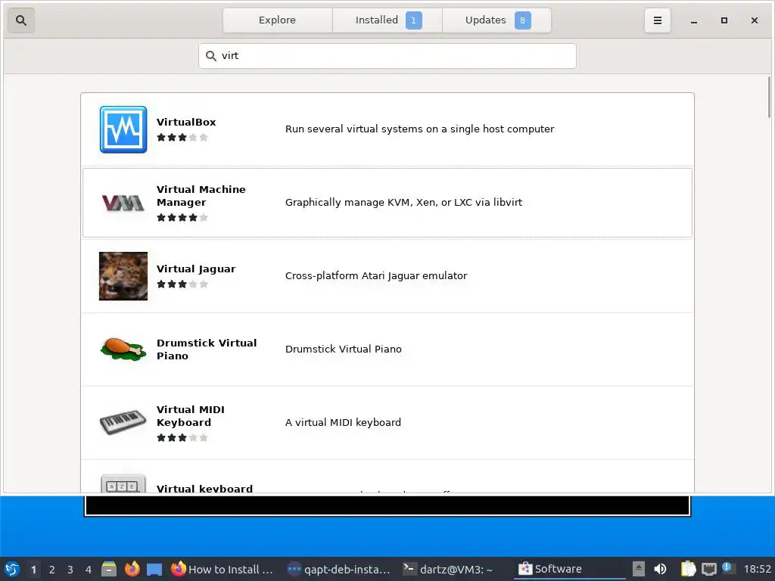Toggle the search button in header bar
This screenshot has height=581, width=775.
tap(20, 20)
